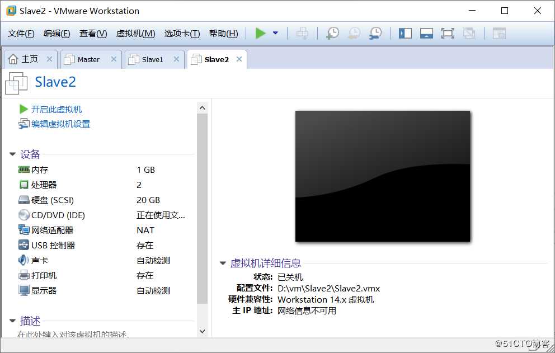Image resolution: width=555 pixels, height=353 pixels.
Task: Click the device panel scroll down arrow
Action: 203,331
